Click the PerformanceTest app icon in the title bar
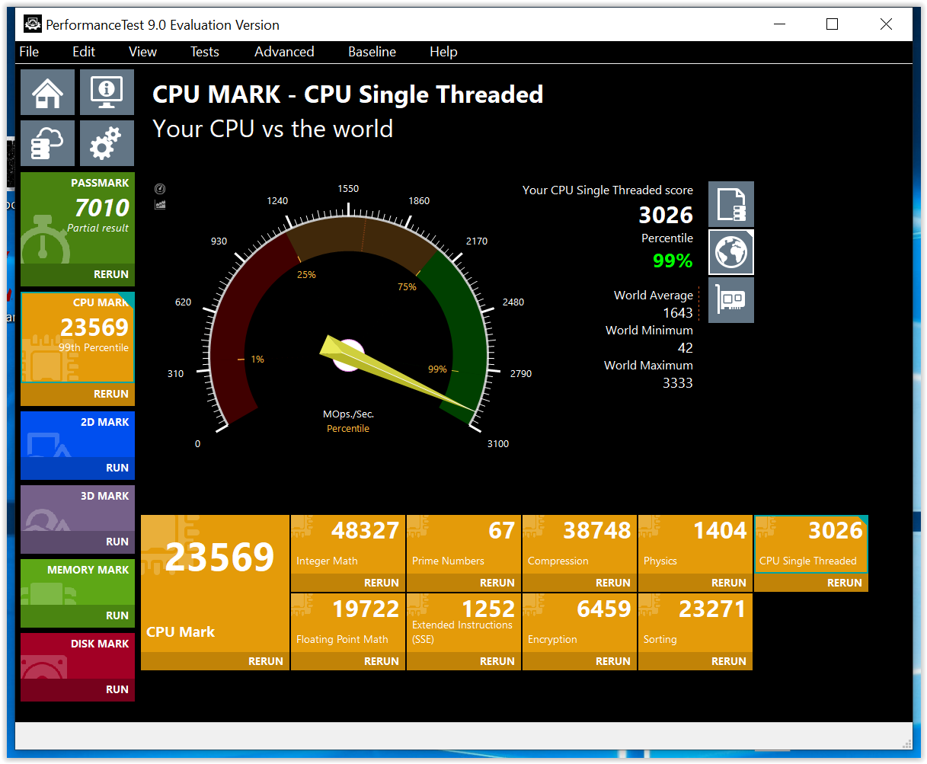Image resolution: width=927 pixels, height=764 pixels. click(32, 24)
